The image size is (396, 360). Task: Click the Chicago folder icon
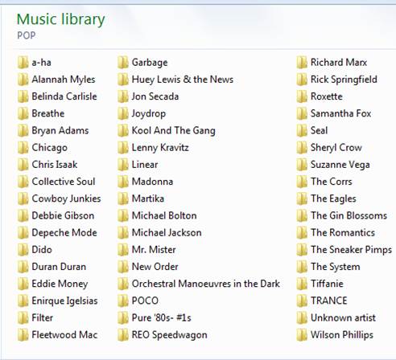[23, 148]
